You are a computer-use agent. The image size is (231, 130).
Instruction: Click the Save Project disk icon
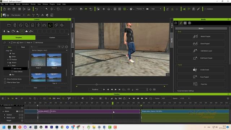click(x=14, y=9)
